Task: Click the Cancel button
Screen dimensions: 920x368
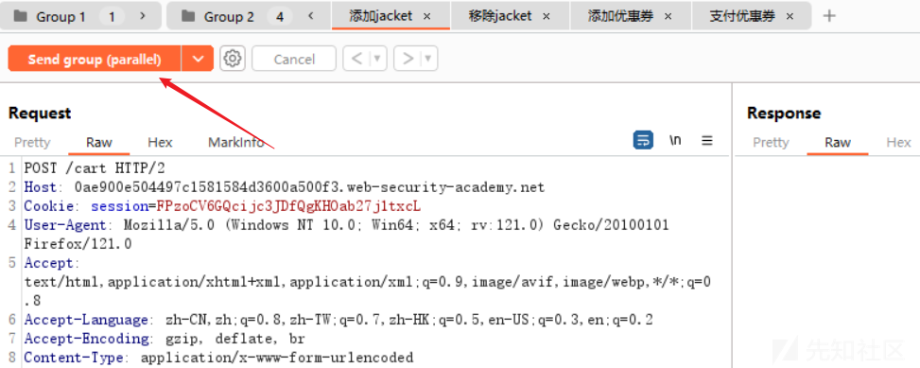Action: (x=294, y=59)
